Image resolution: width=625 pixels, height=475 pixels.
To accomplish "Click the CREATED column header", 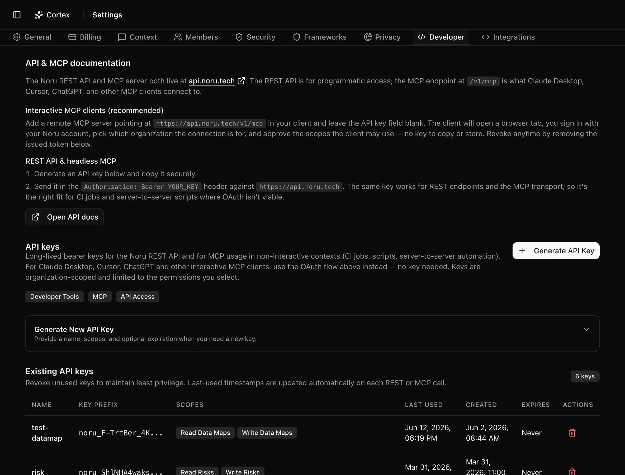I will [481, 405].
